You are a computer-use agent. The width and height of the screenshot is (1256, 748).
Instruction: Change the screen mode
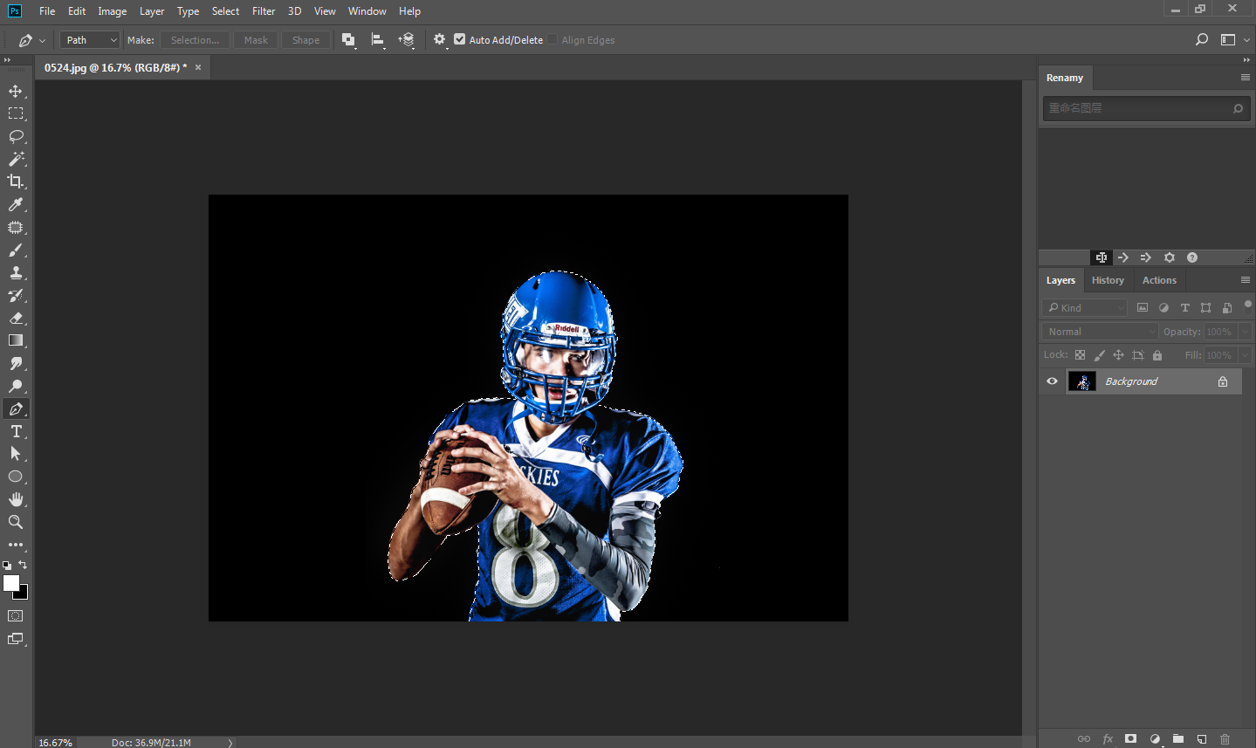coord(16,639)
